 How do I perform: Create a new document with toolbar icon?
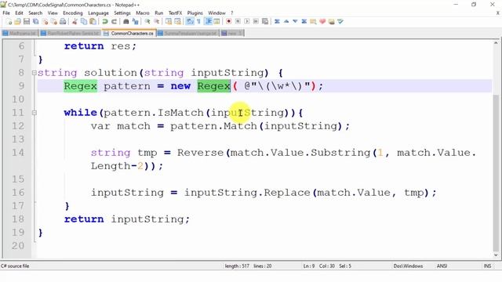(9, 22)
